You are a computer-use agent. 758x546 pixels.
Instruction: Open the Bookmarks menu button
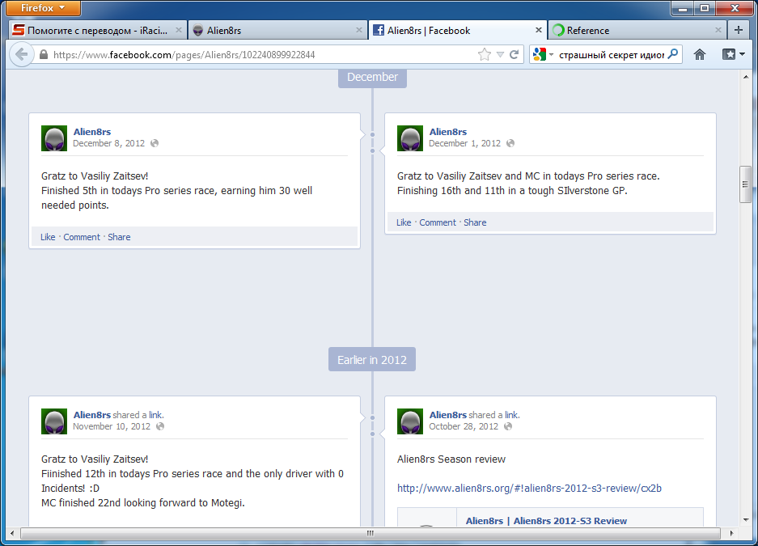pos(733,55)
